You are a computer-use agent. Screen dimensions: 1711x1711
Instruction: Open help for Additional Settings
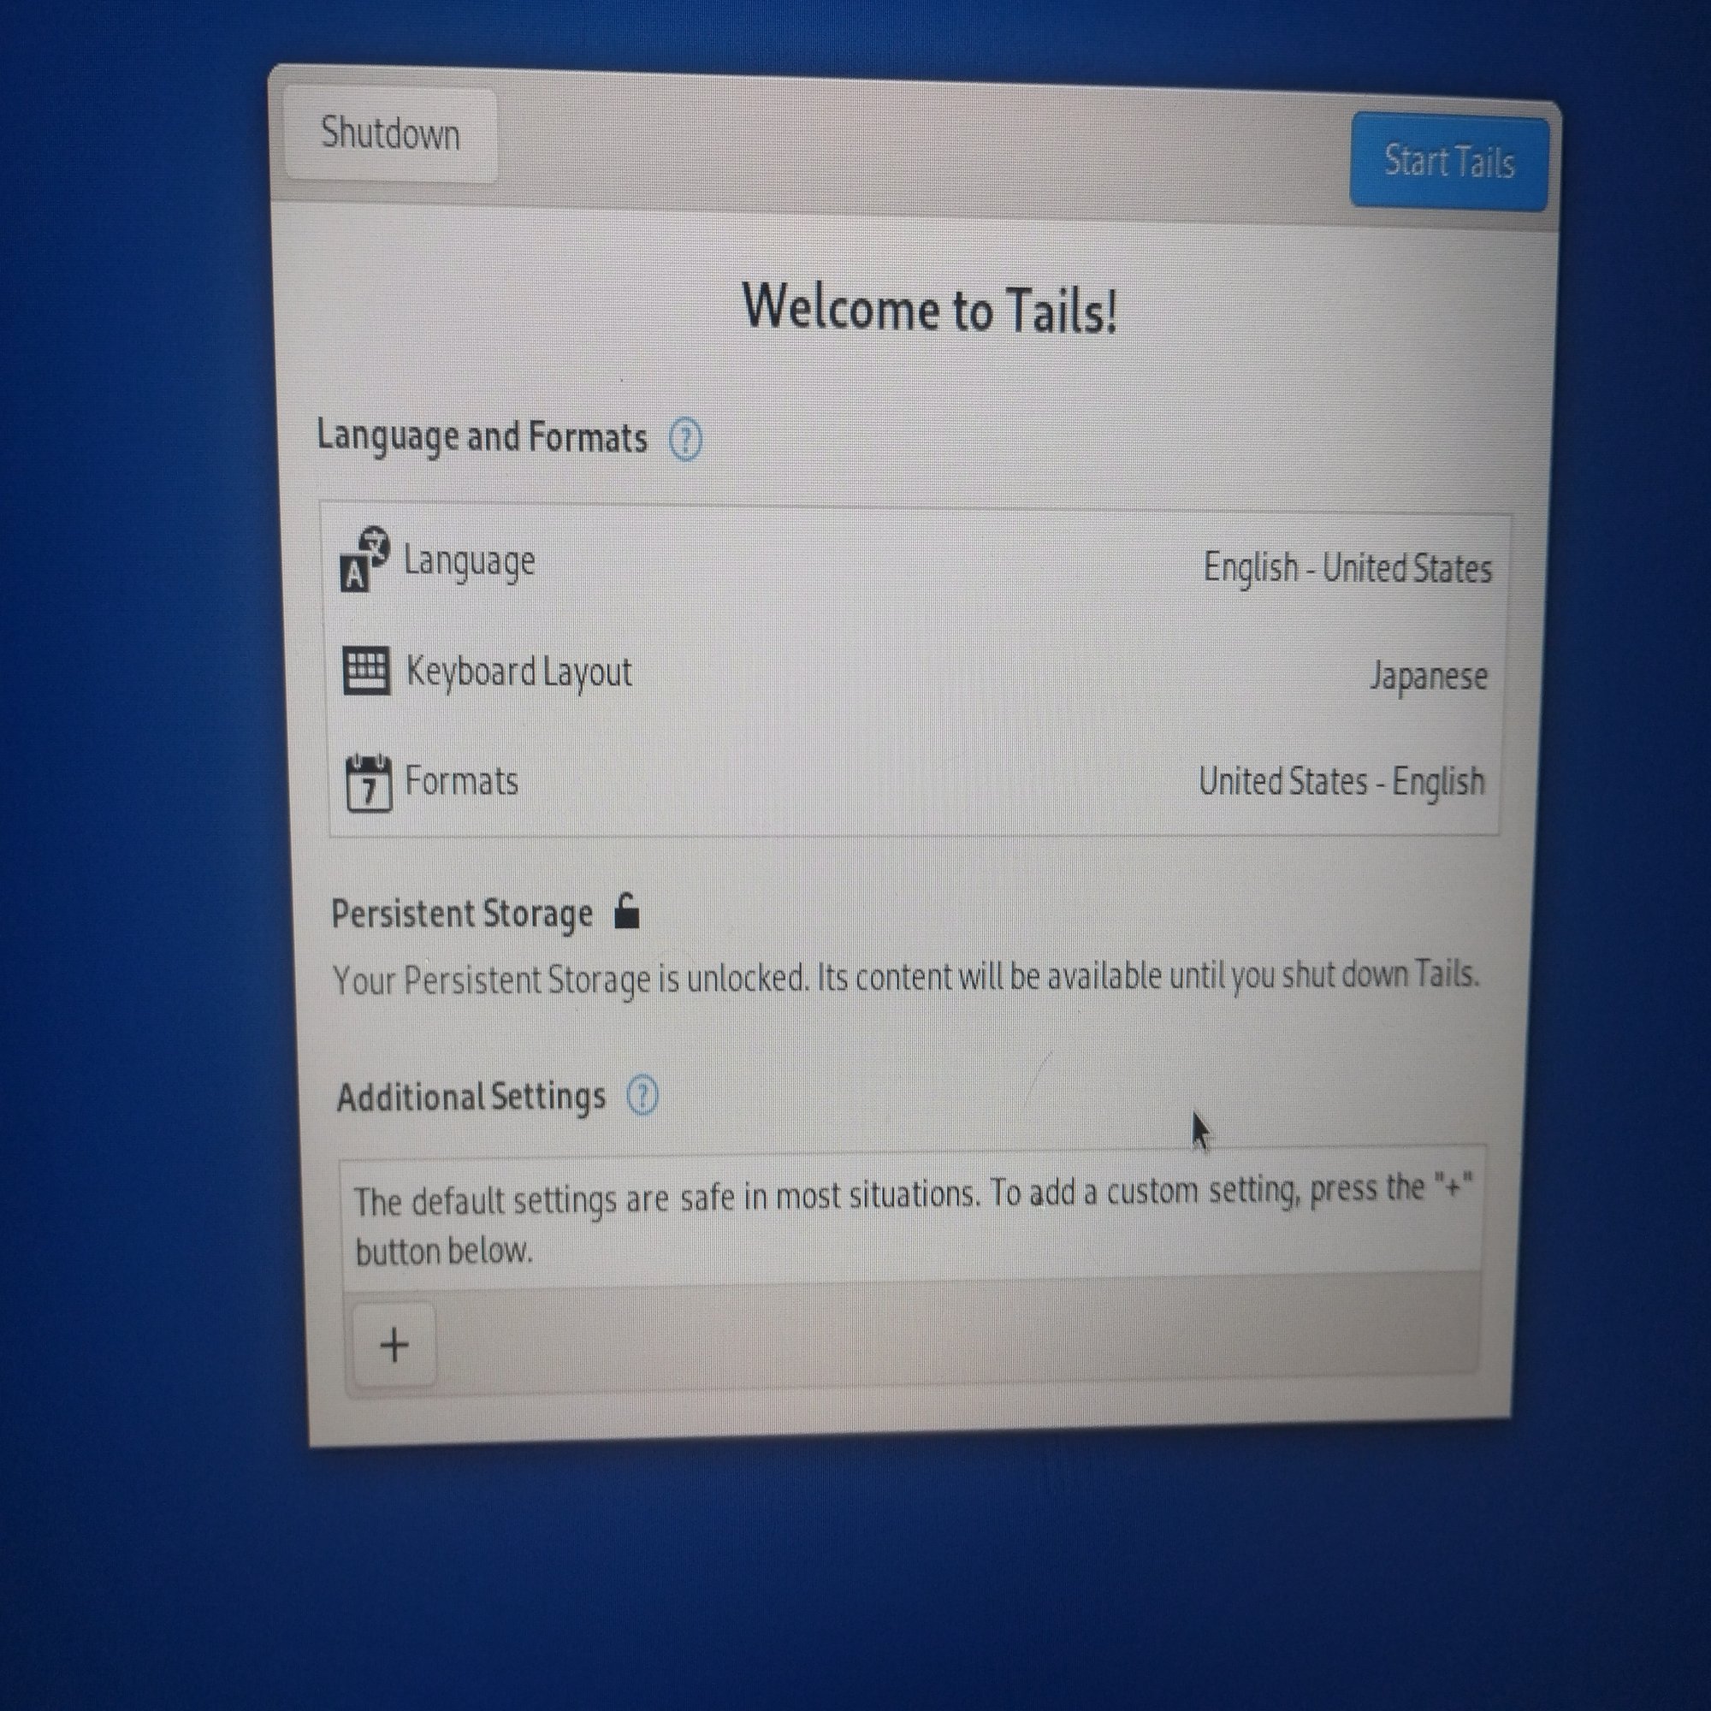click(642, 1097)
